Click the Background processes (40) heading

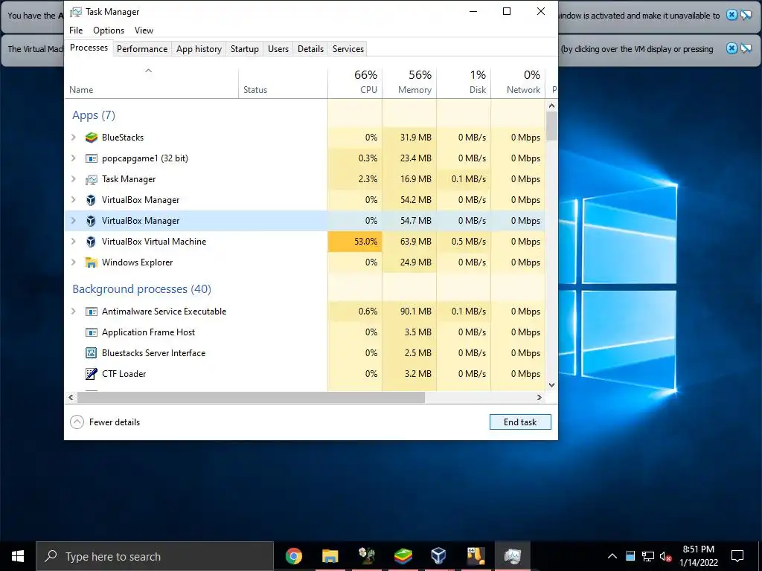coord(141,289)
